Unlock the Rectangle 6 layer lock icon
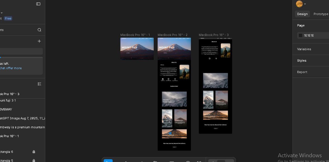The image size is (329, 162). (34, 152)
